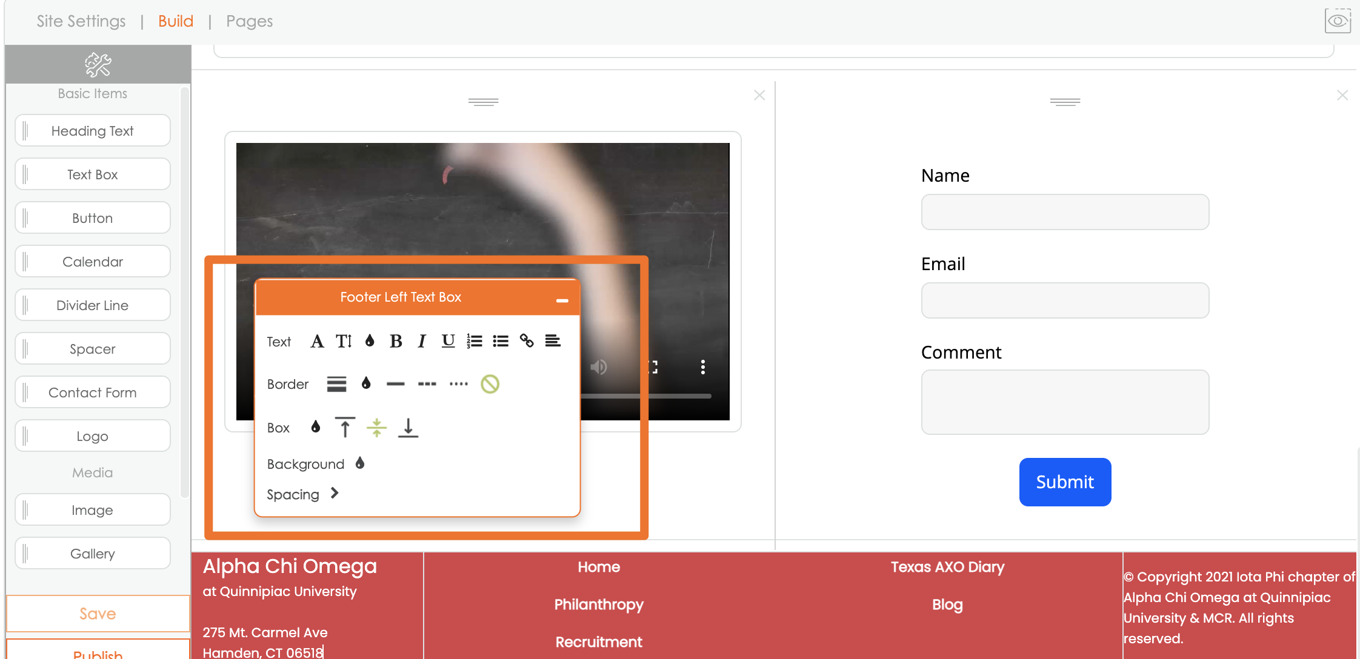Switch to the Pages tab
This screenshot has height=659, width=1360.
pos(249,21)
